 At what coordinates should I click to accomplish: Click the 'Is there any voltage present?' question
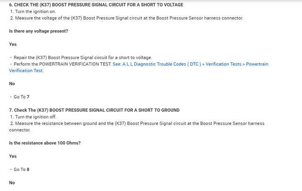tap(39, 31)
